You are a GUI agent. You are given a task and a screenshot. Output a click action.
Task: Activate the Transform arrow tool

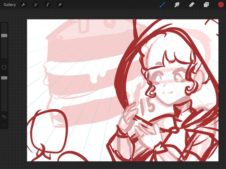coord(60,5)
